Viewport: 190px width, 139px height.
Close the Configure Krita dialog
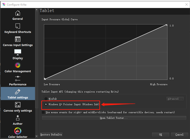pos(186,4)
